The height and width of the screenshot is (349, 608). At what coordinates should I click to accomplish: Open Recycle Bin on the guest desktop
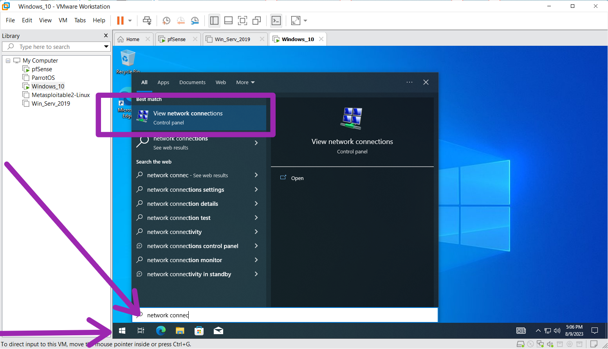128,62
